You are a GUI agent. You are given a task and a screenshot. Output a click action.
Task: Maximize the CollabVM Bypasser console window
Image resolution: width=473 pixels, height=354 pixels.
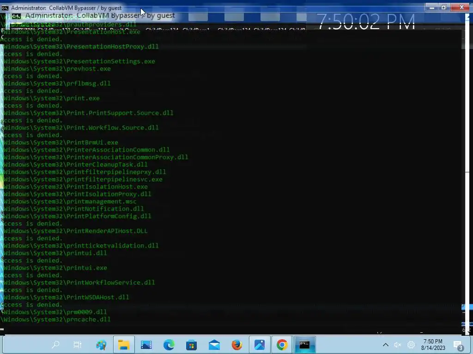click(x=444, y=7)
